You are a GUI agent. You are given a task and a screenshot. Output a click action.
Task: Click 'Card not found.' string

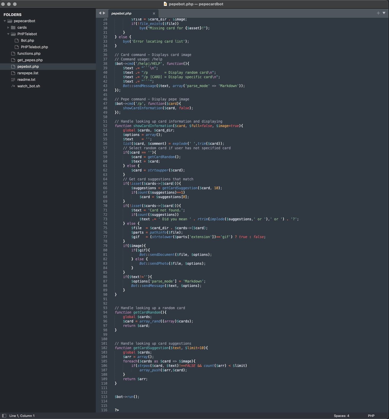165,210
